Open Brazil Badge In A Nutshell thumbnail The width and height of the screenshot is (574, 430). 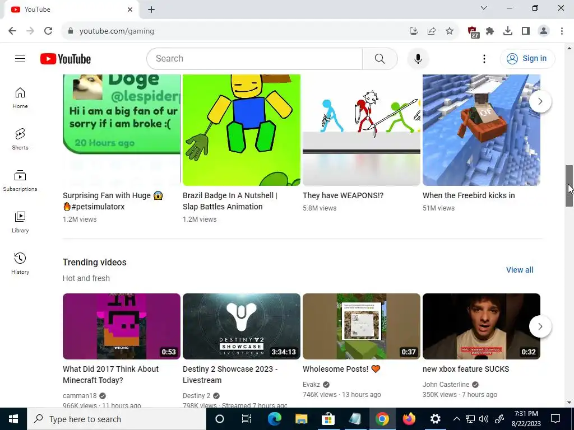[x=242, y=130]
